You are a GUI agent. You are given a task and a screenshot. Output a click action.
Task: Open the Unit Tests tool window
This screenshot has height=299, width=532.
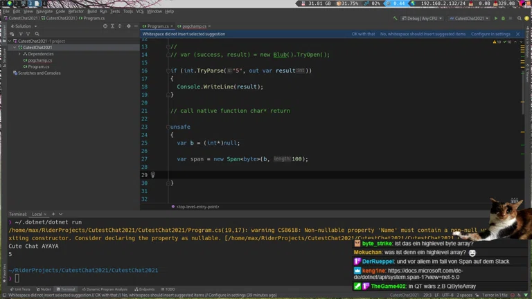point(20,289)
